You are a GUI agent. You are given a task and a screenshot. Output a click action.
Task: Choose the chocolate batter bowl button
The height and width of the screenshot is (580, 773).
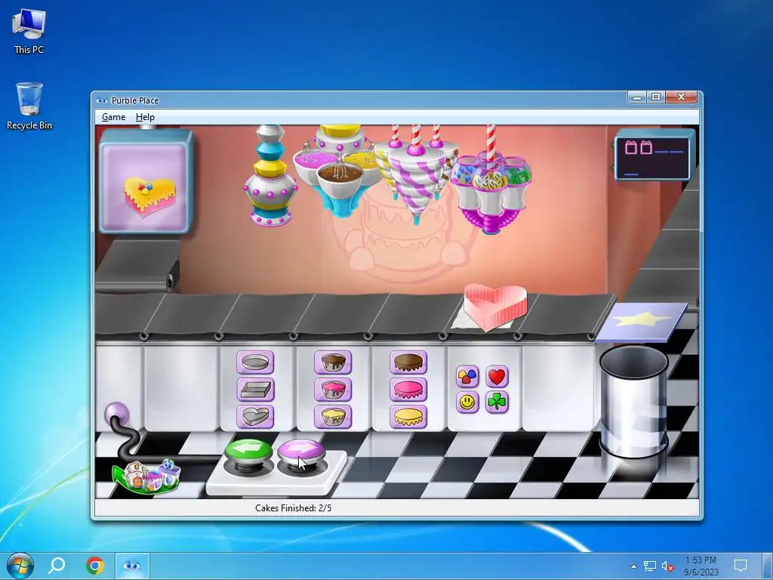click(x=333, y=362)
